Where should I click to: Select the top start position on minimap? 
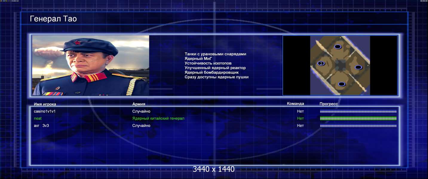(338, 47)
